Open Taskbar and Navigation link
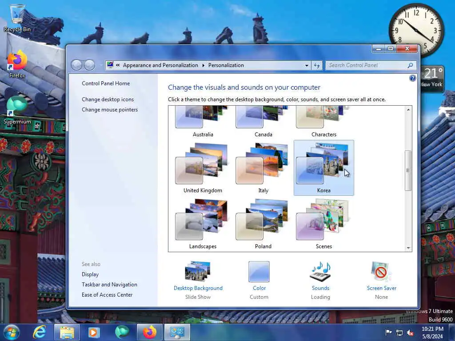 click(109, 285)
